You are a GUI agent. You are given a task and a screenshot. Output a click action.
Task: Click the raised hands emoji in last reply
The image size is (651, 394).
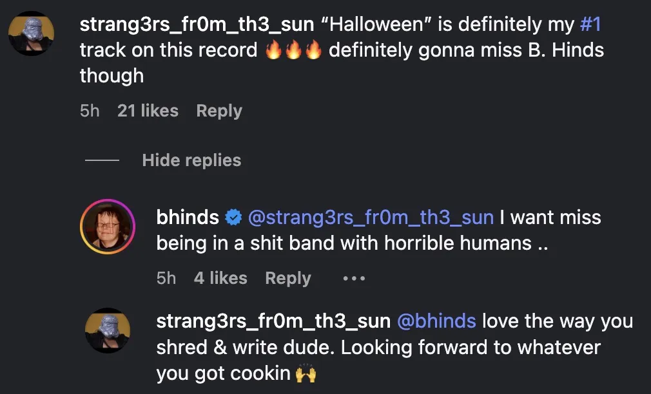[x=306, y=373]
